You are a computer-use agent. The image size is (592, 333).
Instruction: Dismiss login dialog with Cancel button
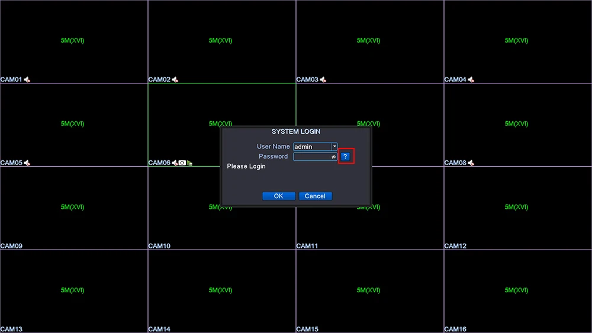pyautogui.click(x=316, y=196)
